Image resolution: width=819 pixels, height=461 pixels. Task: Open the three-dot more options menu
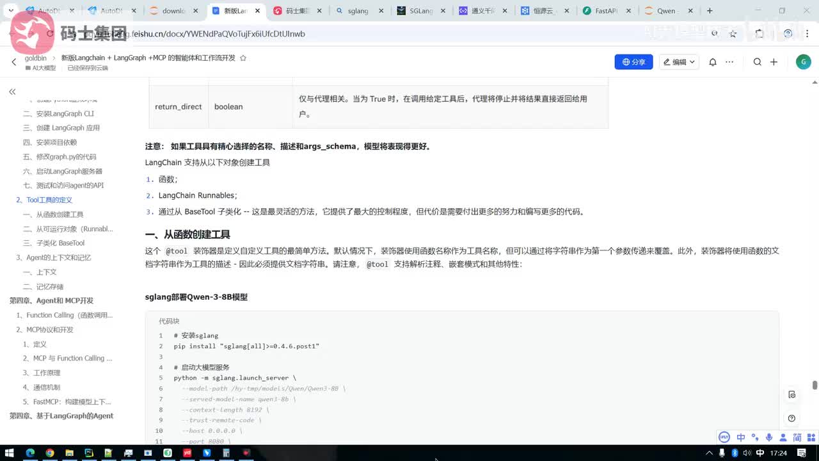coord(731,62)
